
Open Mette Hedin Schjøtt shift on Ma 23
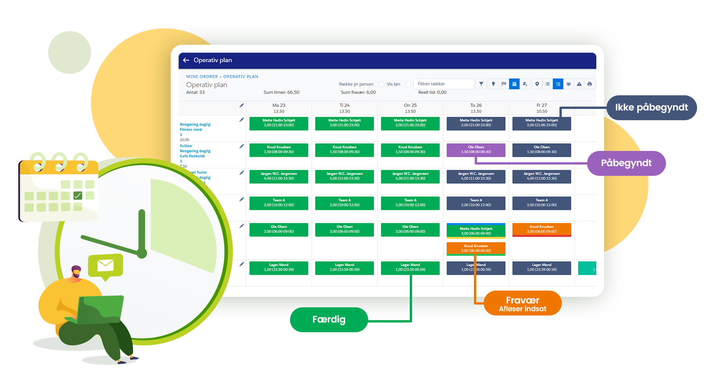click(x=279, y=124)
